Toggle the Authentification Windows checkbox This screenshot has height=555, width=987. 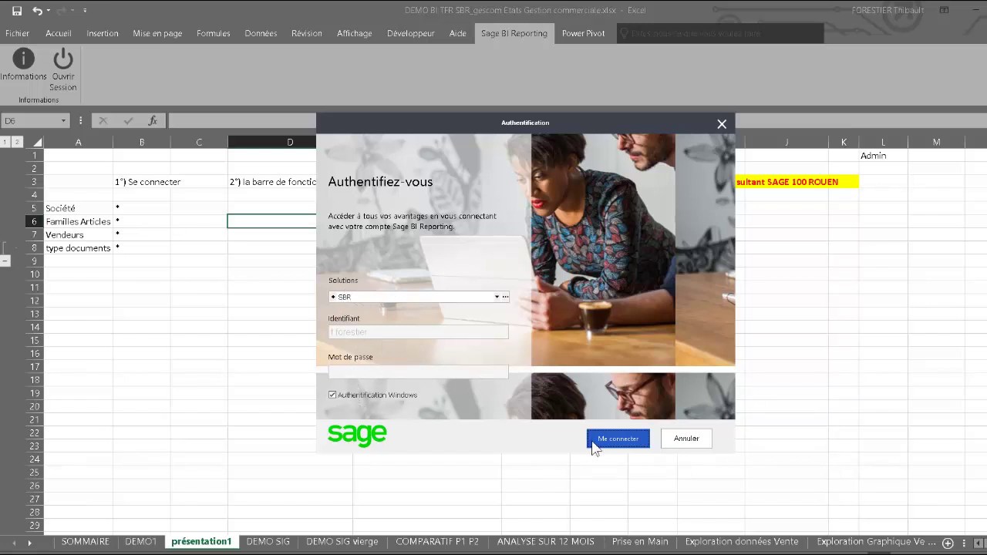(x=332, y=395)
